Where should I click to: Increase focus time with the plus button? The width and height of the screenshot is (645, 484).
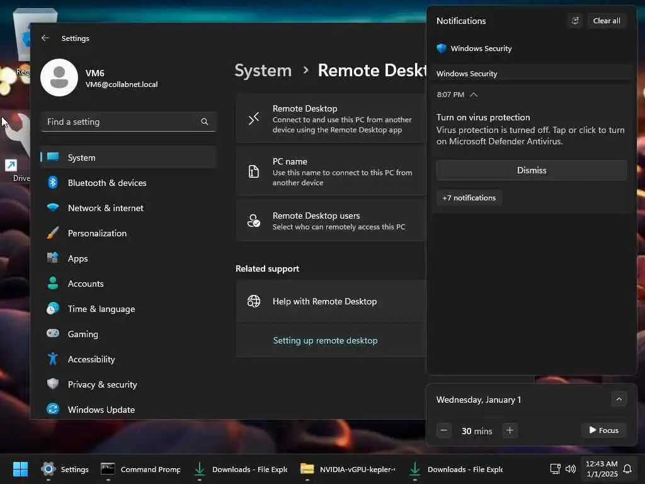(x=510, y=430)
